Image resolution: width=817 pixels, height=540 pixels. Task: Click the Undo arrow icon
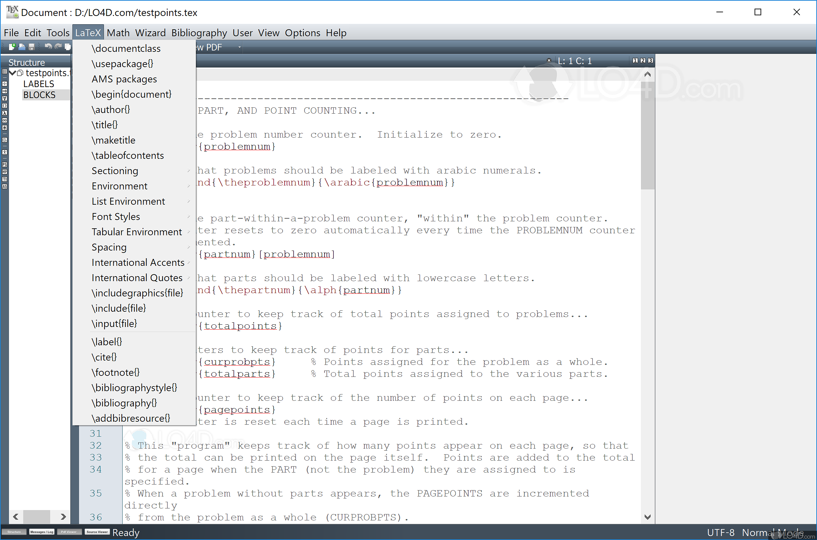48,47
